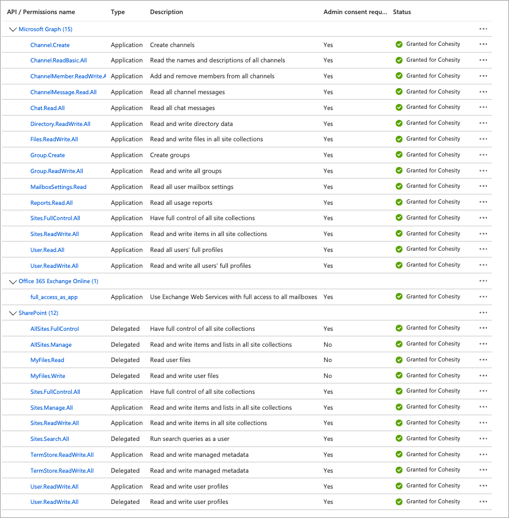Open more options for the Office 365 Exchange Online group
This screenshot has width=509, height=518.
[483, 281]
